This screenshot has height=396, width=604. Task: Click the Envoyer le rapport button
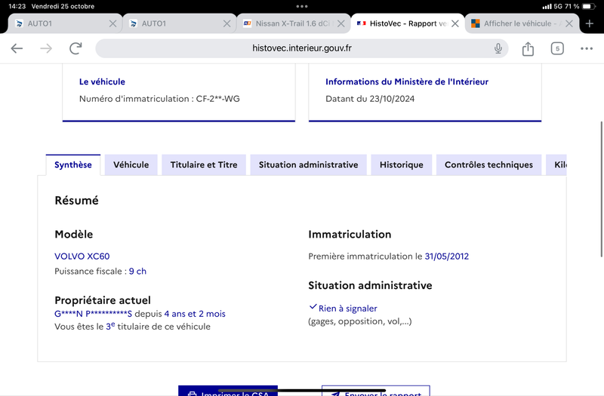click(375, 391)
